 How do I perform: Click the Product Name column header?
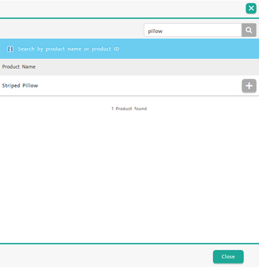click(x=19, y=67)
